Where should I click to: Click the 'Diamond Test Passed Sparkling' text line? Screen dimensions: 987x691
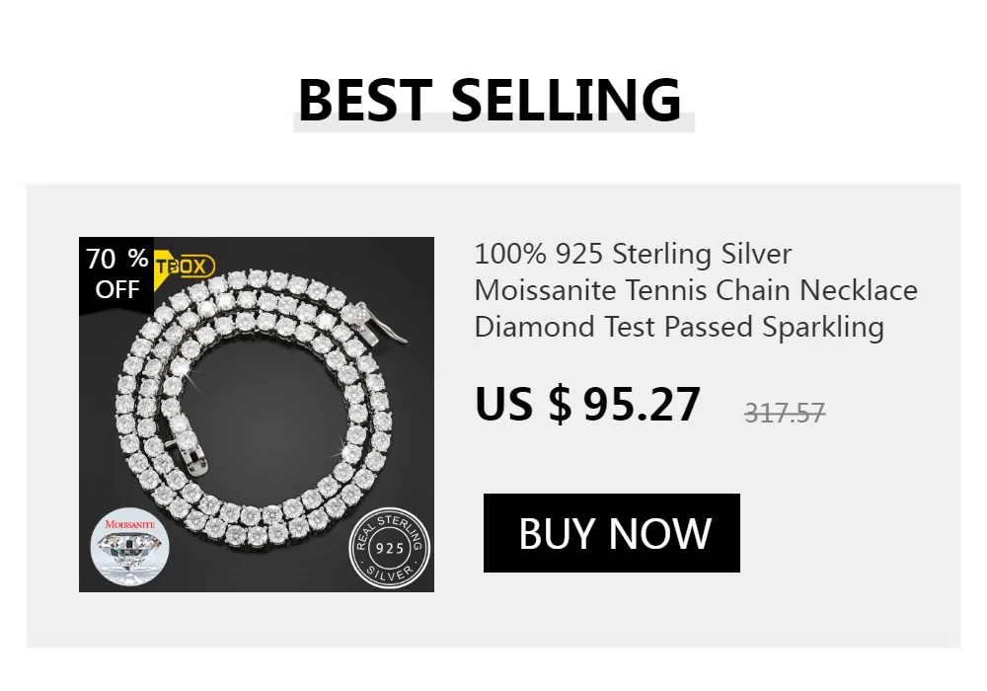point(679,328)
